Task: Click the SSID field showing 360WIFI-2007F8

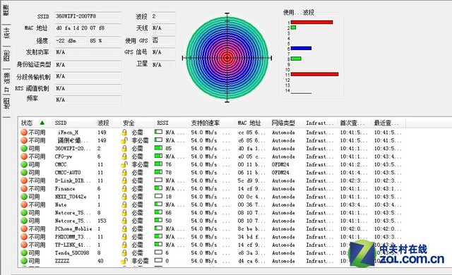Action: point(88,16)
